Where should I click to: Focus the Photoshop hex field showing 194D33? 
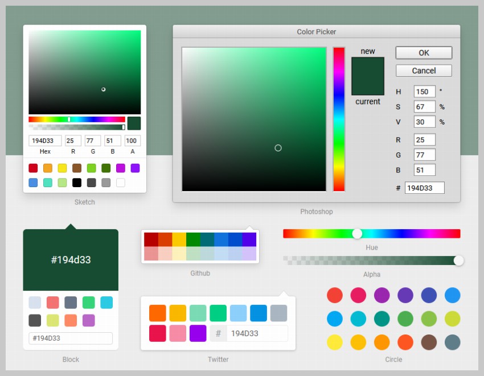[x=424, y=188]
